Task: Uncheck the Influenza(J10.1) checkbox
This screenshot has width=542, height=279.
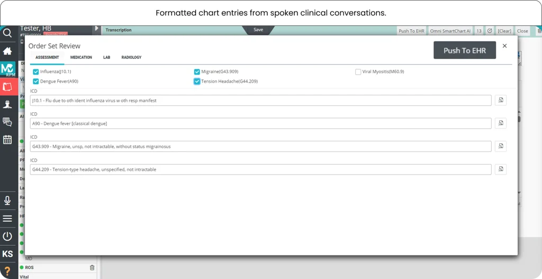Action: (36, 71)
